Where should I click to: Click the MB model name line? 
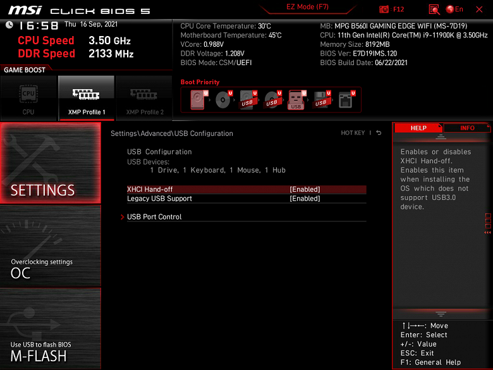coord(394,26)
